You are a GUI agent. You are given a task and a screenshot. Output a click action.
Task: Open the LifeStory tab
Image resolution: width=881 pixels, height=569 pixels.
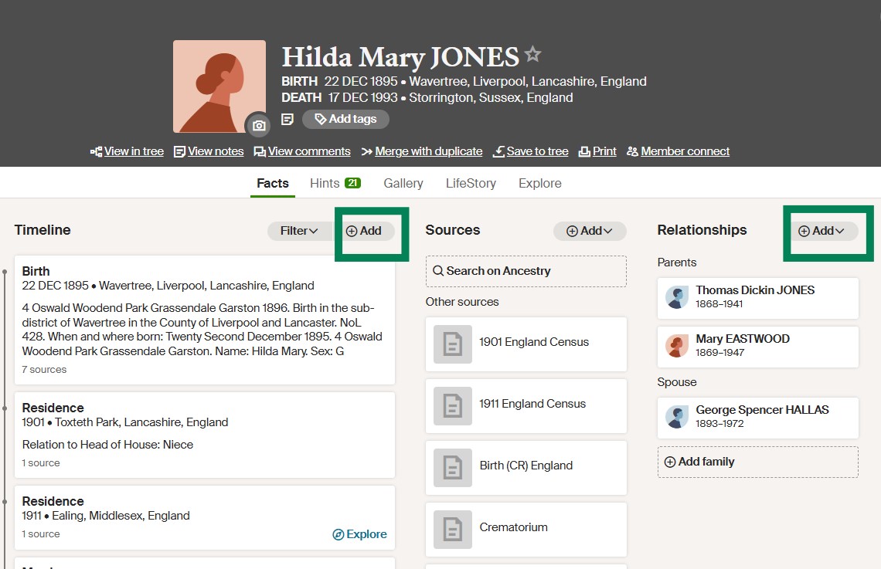click(x=471, y=183)
